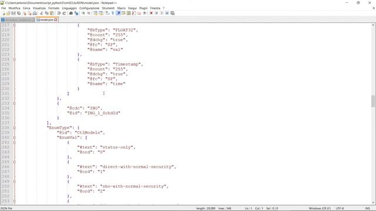
Task: Open the Finestra menu
Action: coord(155,8)
